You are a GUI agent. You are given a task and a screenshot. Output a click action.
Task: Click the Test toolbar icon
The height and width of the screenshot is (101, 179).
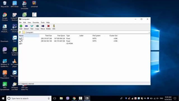[x=32, y=26]
